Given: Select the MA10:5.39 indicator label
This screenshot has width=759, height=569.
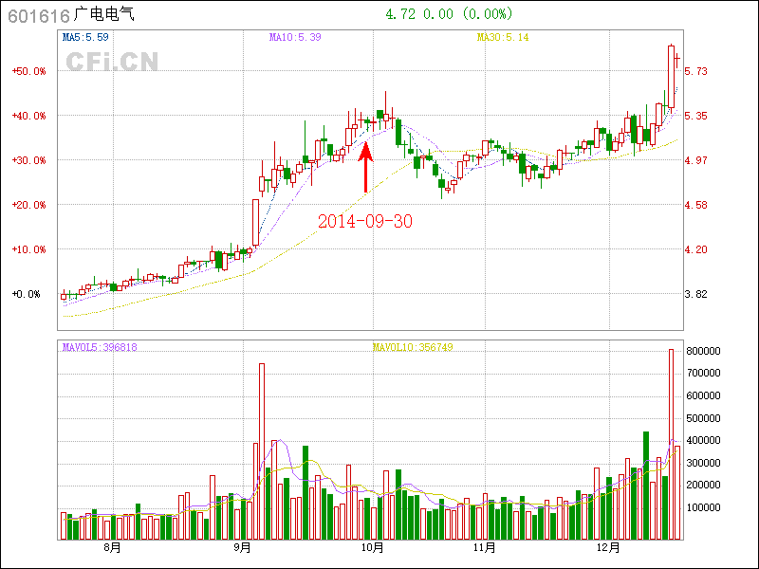Looking at the screenshot, I should coord(295,38).
